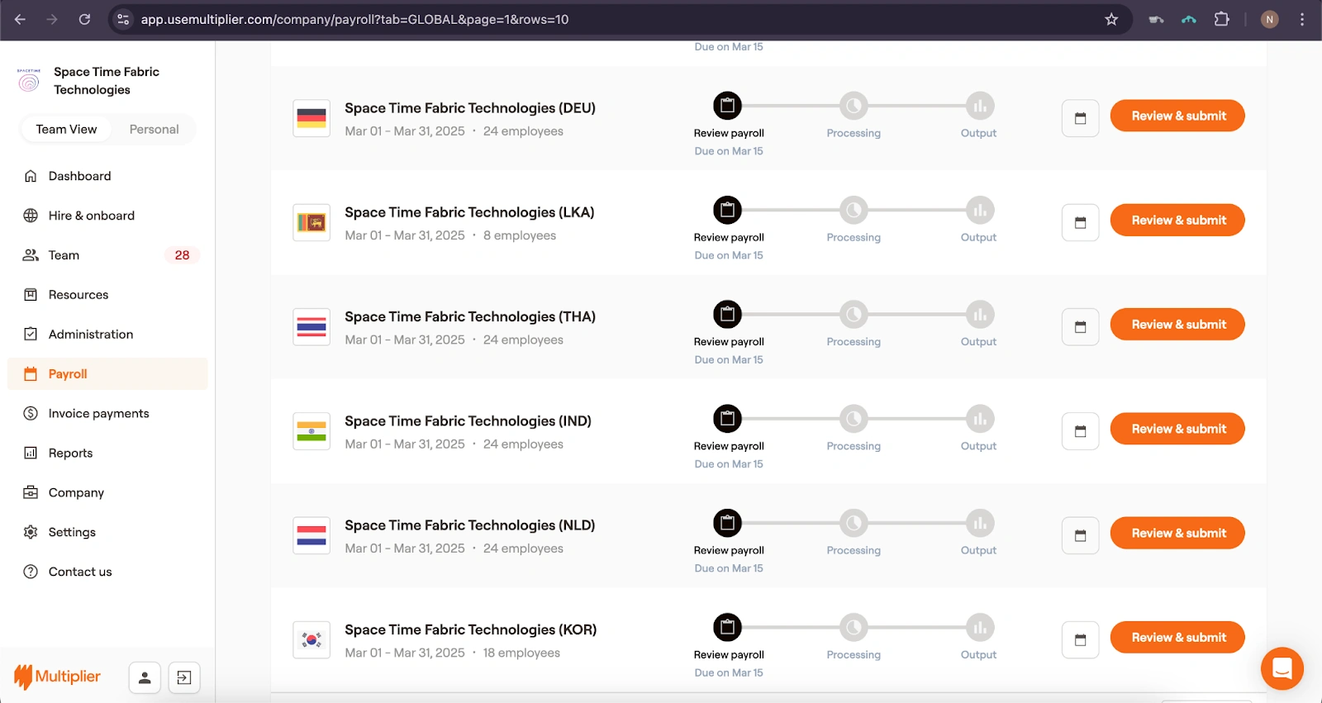Viewport: 1322px width, 703px height.
Task: Click Space Time Fabric Technologies (IND) title
Action: click(x=468, y=421)
